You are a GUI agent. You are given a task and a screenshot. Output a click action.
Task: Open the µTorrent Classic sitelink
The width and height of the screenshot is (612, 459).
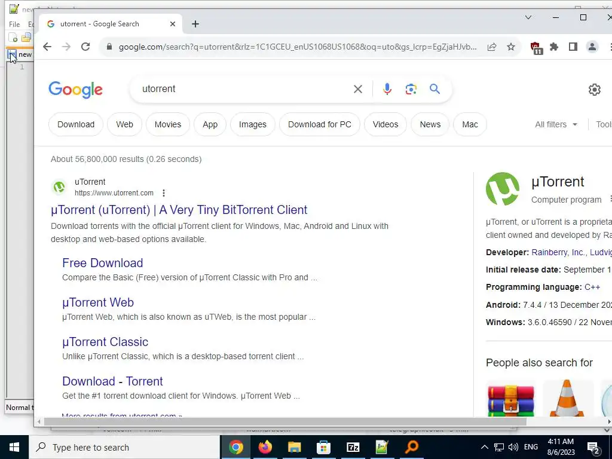(105, 342)
